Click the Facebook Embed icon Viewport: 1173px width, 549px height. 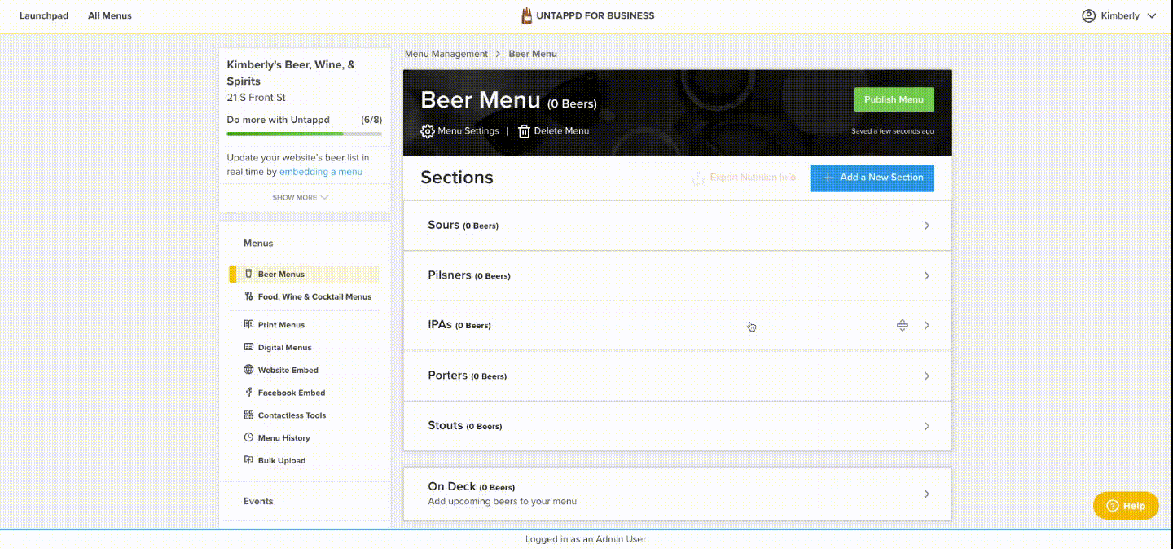(248, 393)
